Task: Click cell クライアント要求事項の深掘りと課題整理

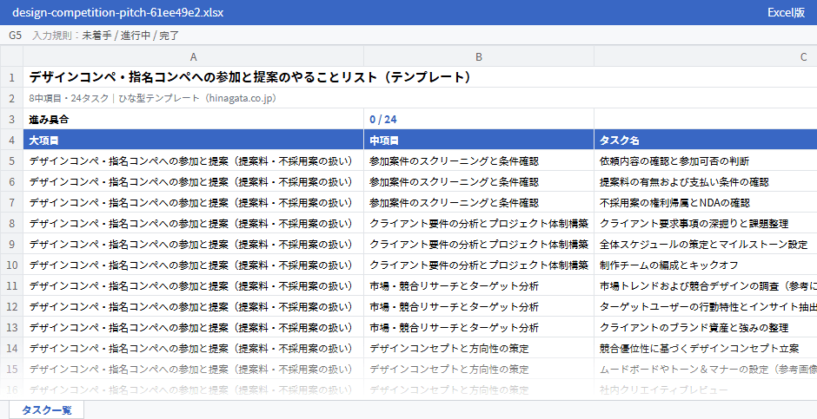Action: pyautogui.click(x=706, y=223)
